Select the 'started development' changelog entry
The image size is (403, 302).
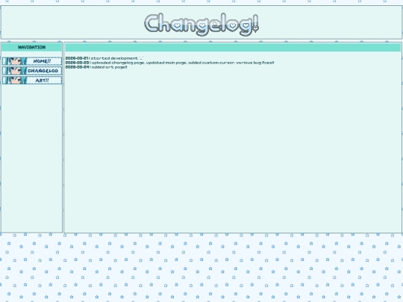104,58
